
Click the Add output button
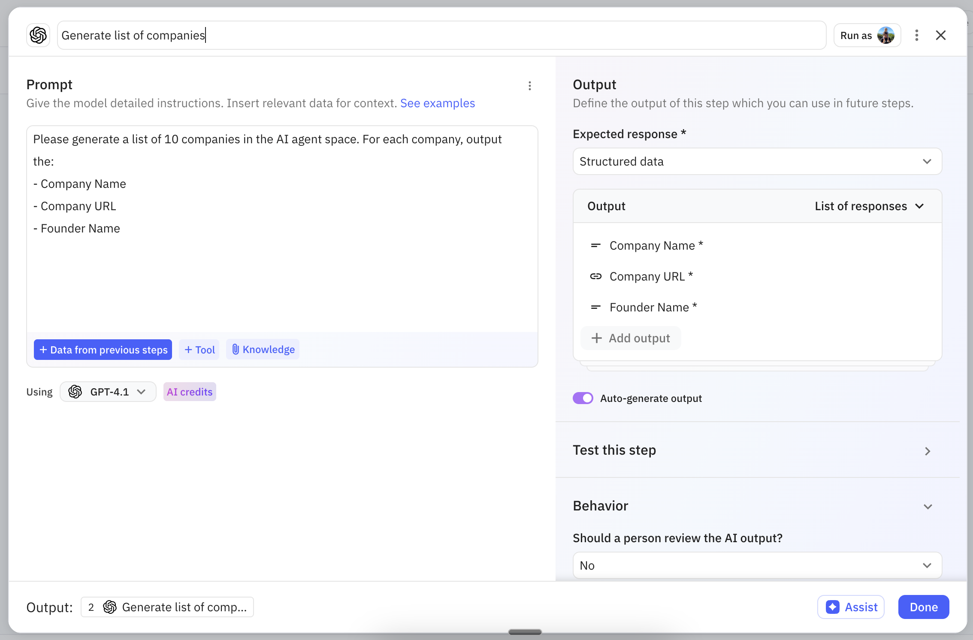click(x=631, y=338)
